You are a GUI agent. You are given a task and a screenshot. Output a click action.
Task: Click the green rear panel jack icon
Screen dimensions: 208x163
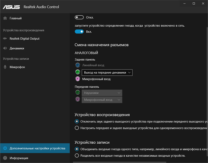77,72
